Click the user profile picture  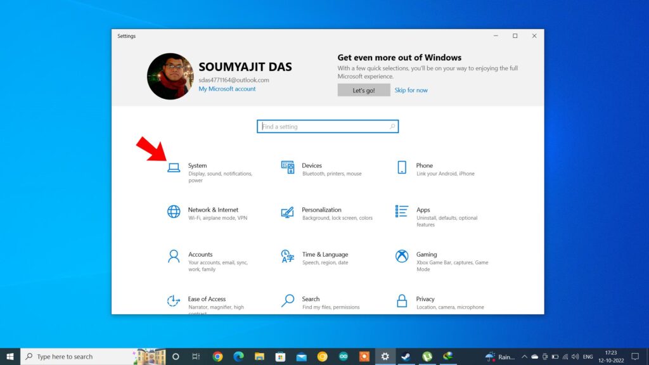(170, 76)
